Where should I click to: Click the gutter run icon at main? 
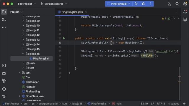[64, 38]
